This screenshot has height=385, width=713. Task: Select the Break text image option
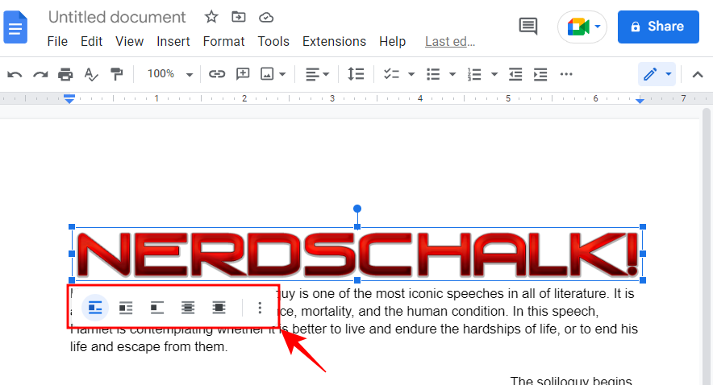(157, 308)
